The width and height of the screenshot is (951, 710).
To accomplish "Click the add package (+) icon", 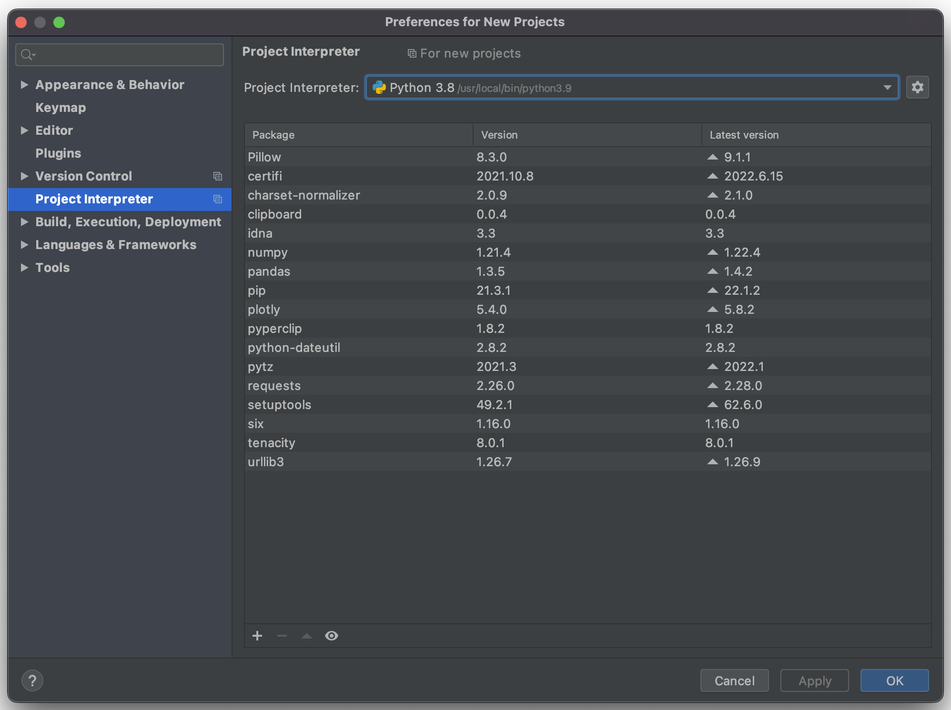I will [x=258, y=636].
